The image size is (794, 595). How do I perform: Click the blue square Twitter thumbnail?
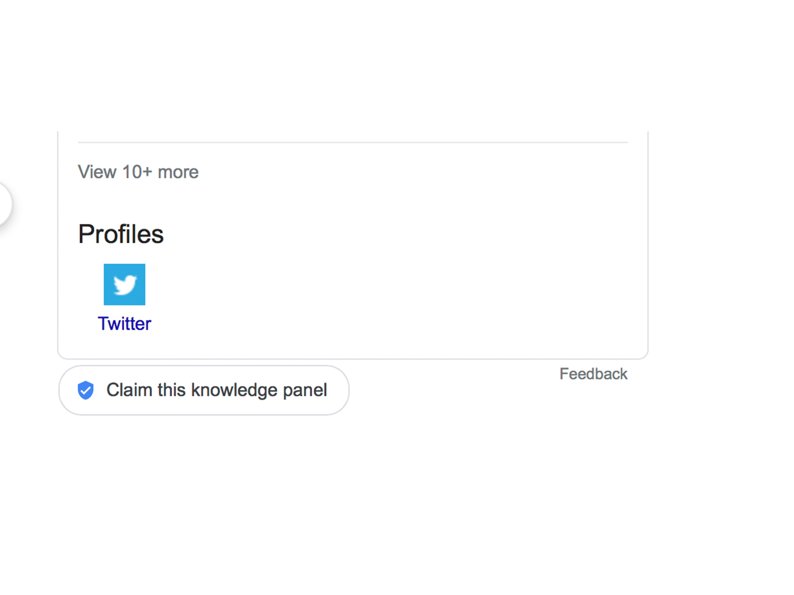point(124,284)
